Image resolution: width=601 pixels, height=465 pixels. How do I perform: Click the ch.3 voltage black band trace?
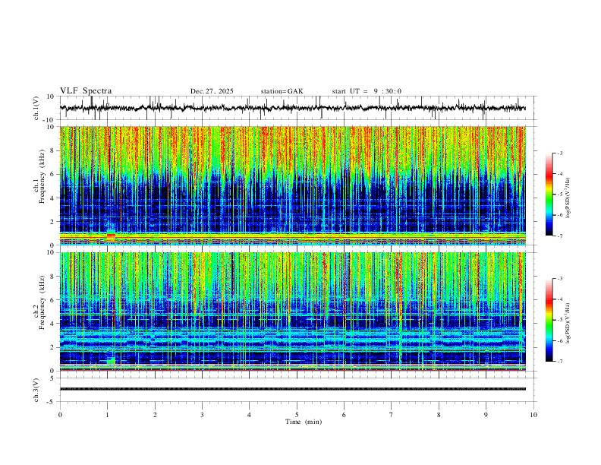point(293,389)
